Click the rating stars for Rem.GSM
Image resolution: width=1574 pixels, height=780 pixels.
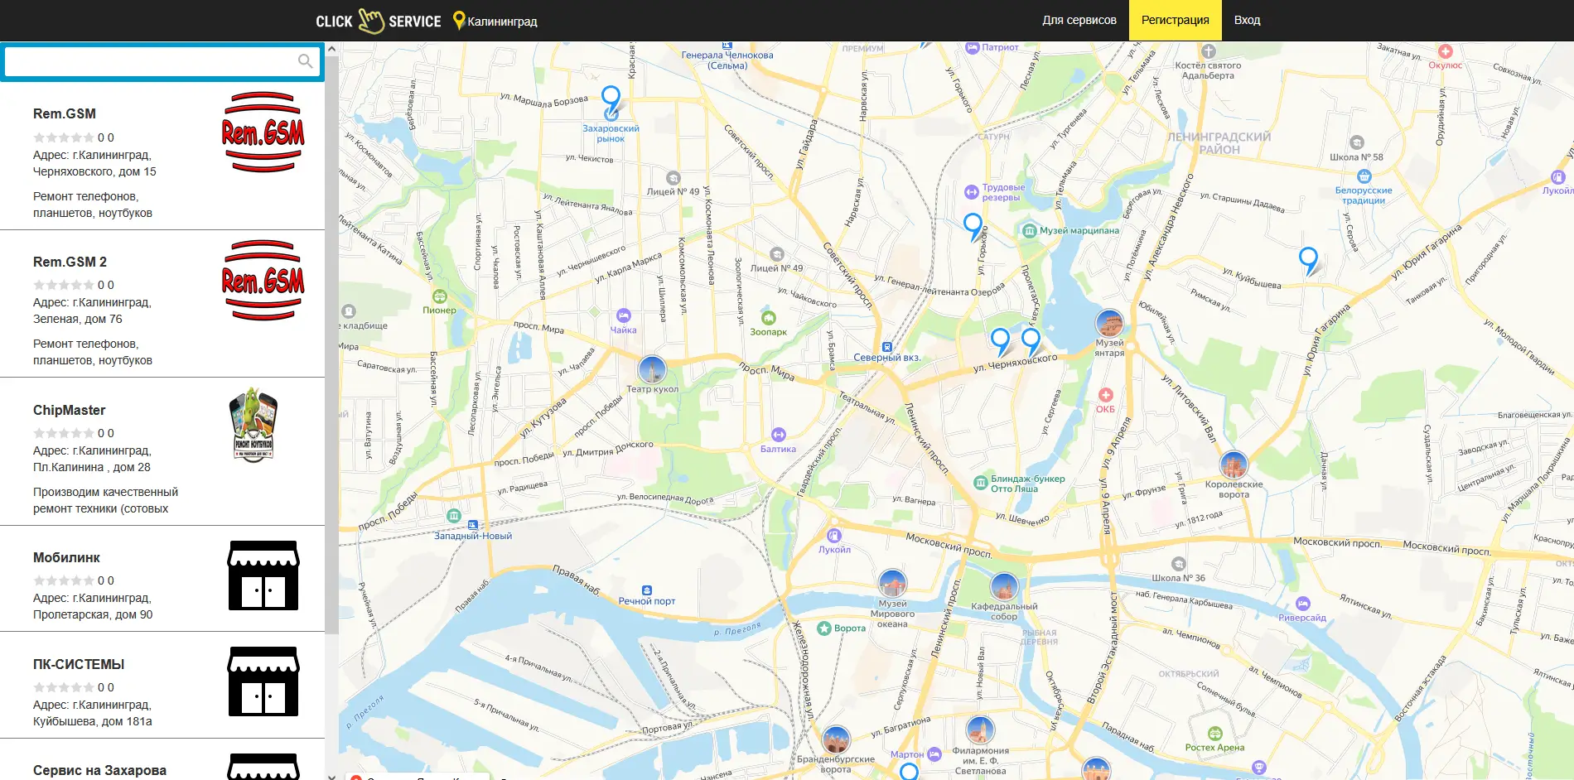coord(64,137)
